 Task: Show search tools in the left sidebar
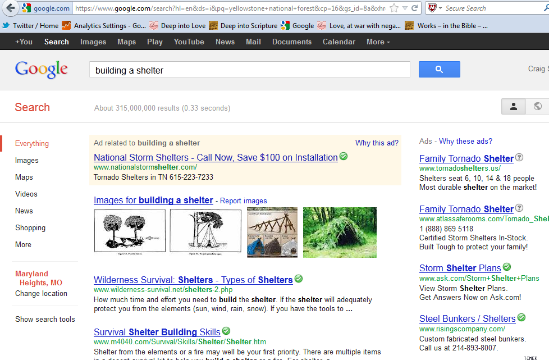point(45,319)
